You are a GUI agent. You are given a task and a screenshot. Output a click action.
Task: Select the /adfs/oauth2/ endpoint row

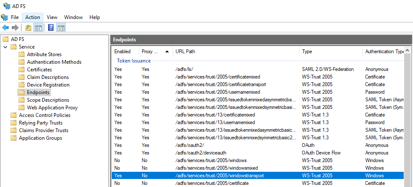click(x=258, y=145)
